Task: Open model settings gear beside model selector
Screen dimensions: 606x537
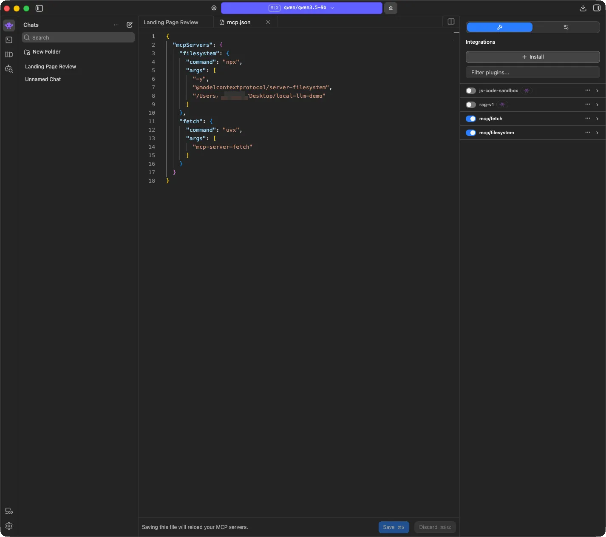Action: [x=214, y=8]
